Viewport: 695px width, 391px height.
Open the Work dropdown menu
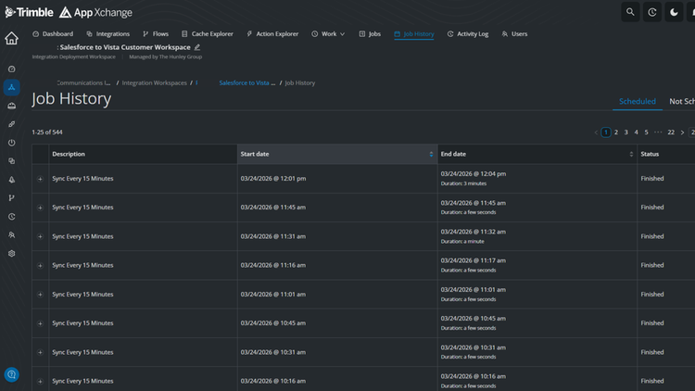pos(328,33)
